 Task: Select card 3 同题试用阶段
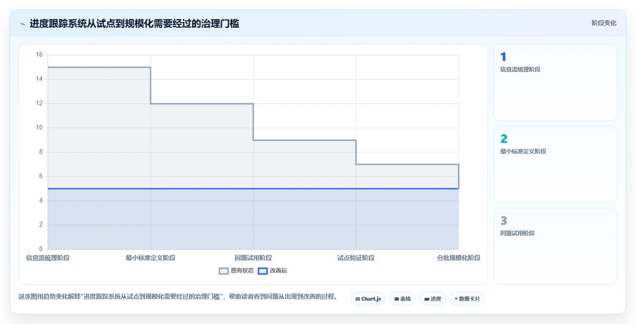(556, 246)
